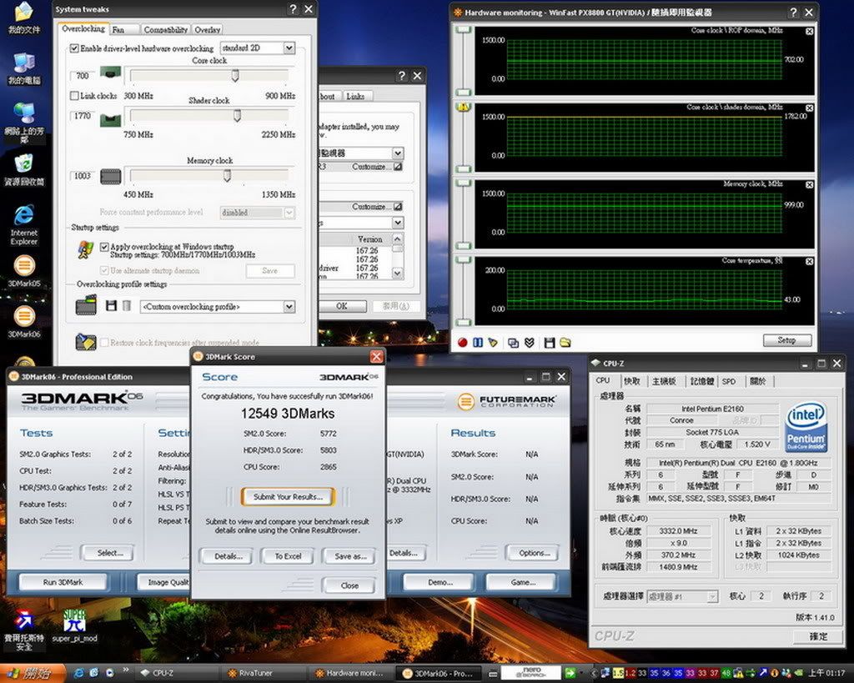Click the Core clock value field showing 700
This screenshot has height=683, width=854.
point(83,76)
